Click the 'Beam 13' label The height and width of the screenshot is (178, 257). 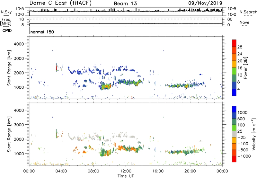[x=125, y=4]
